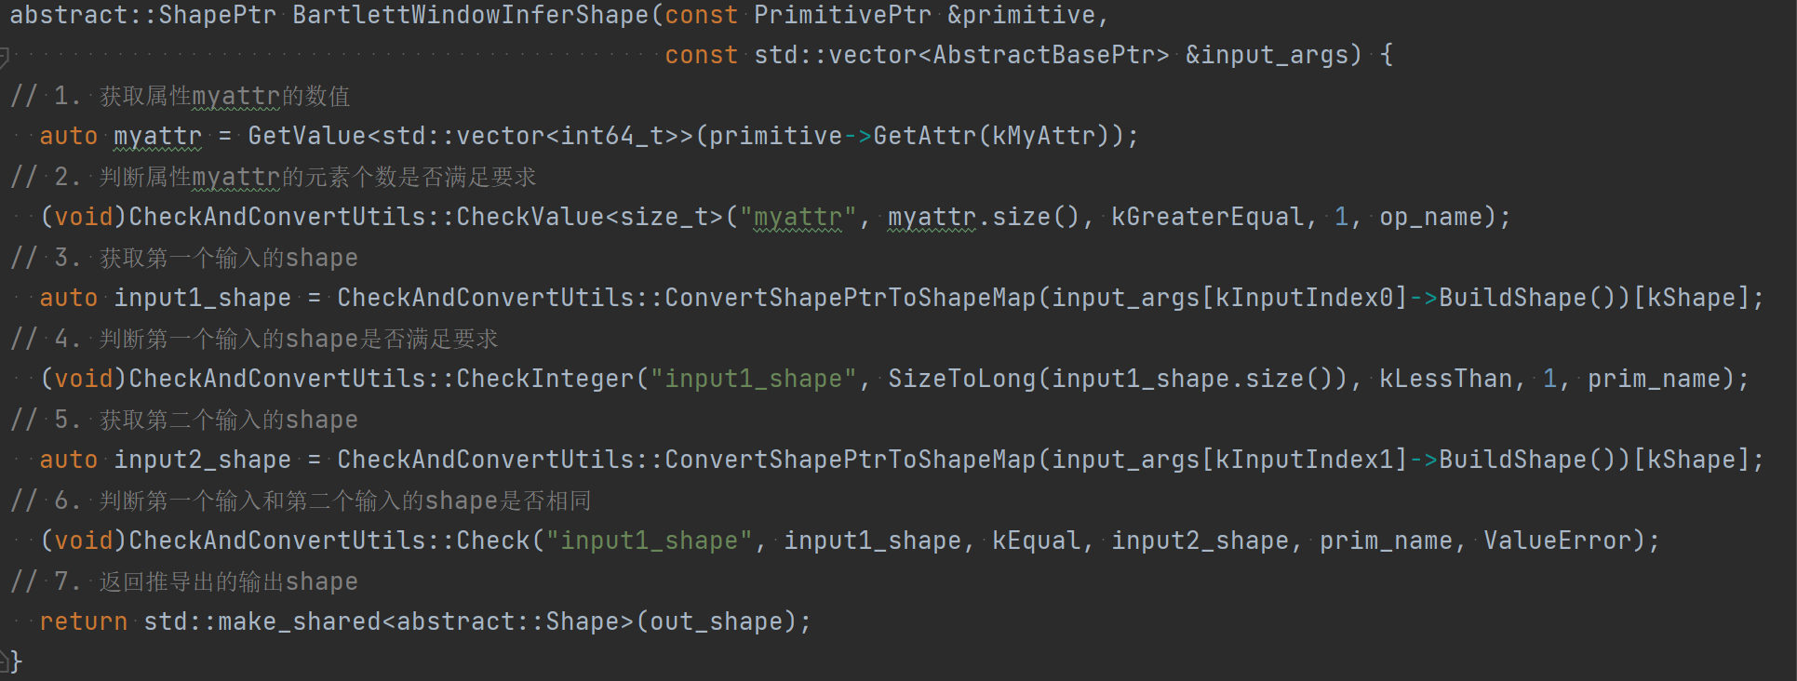
Task: Click the kGreaterEqual argument
Action: click(1207, 218)
